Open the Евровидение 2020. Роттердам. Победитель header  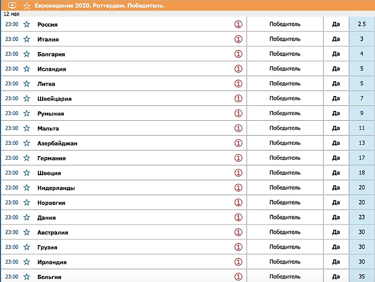click(100, 6)
